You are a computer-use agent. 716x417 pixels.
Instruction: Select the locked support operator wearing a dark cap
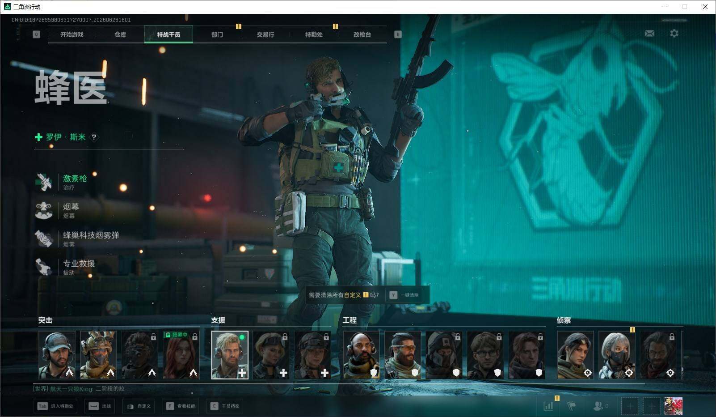(313, 355)
